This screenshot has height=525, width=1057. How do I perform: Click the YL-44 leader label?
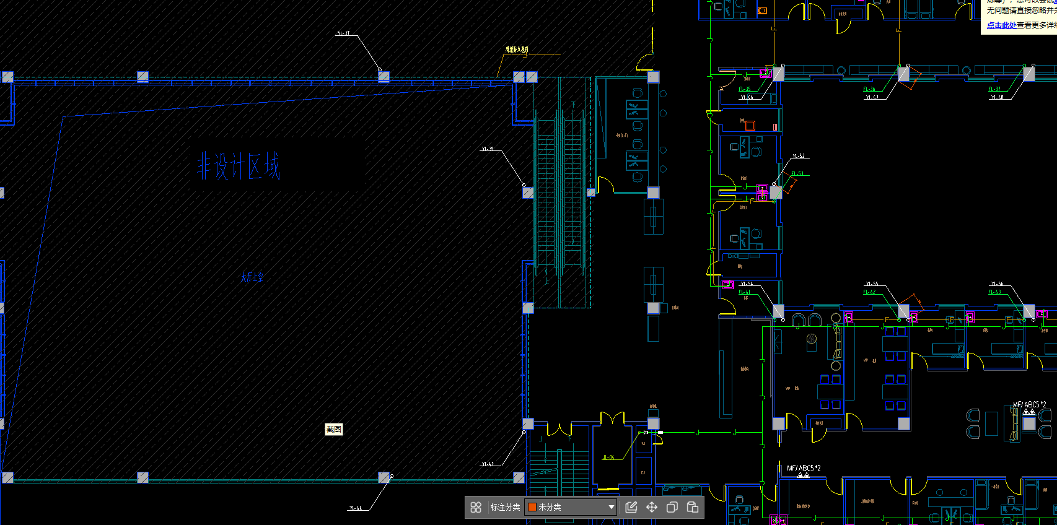[356, 508]
